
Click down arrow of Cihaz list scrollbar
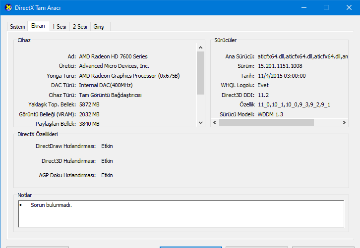200,122
